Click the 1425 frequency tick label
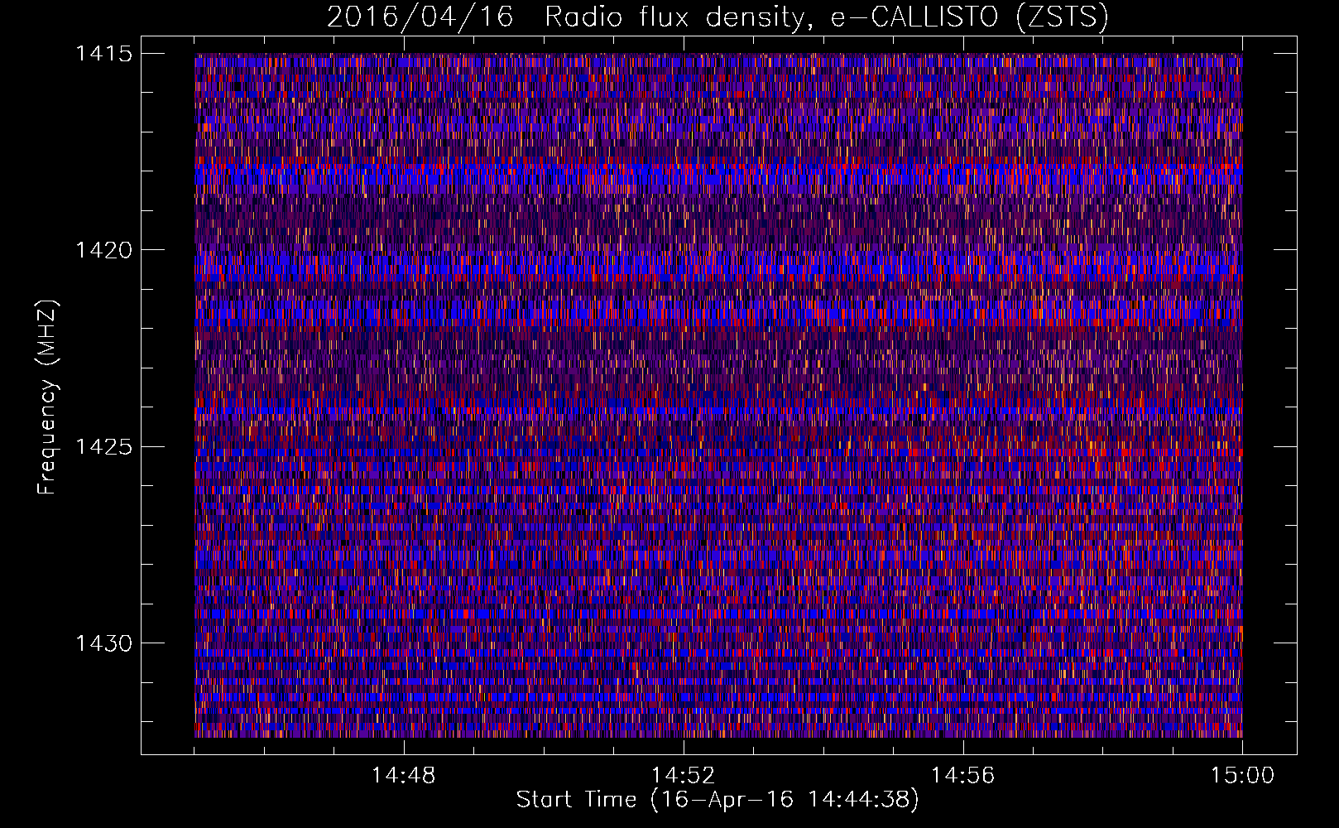 pos(103,447)
